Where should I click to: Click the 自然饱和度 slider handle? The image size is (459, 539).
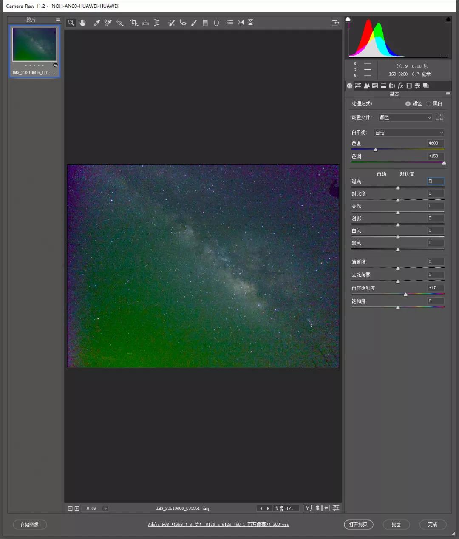pos(405,294)
